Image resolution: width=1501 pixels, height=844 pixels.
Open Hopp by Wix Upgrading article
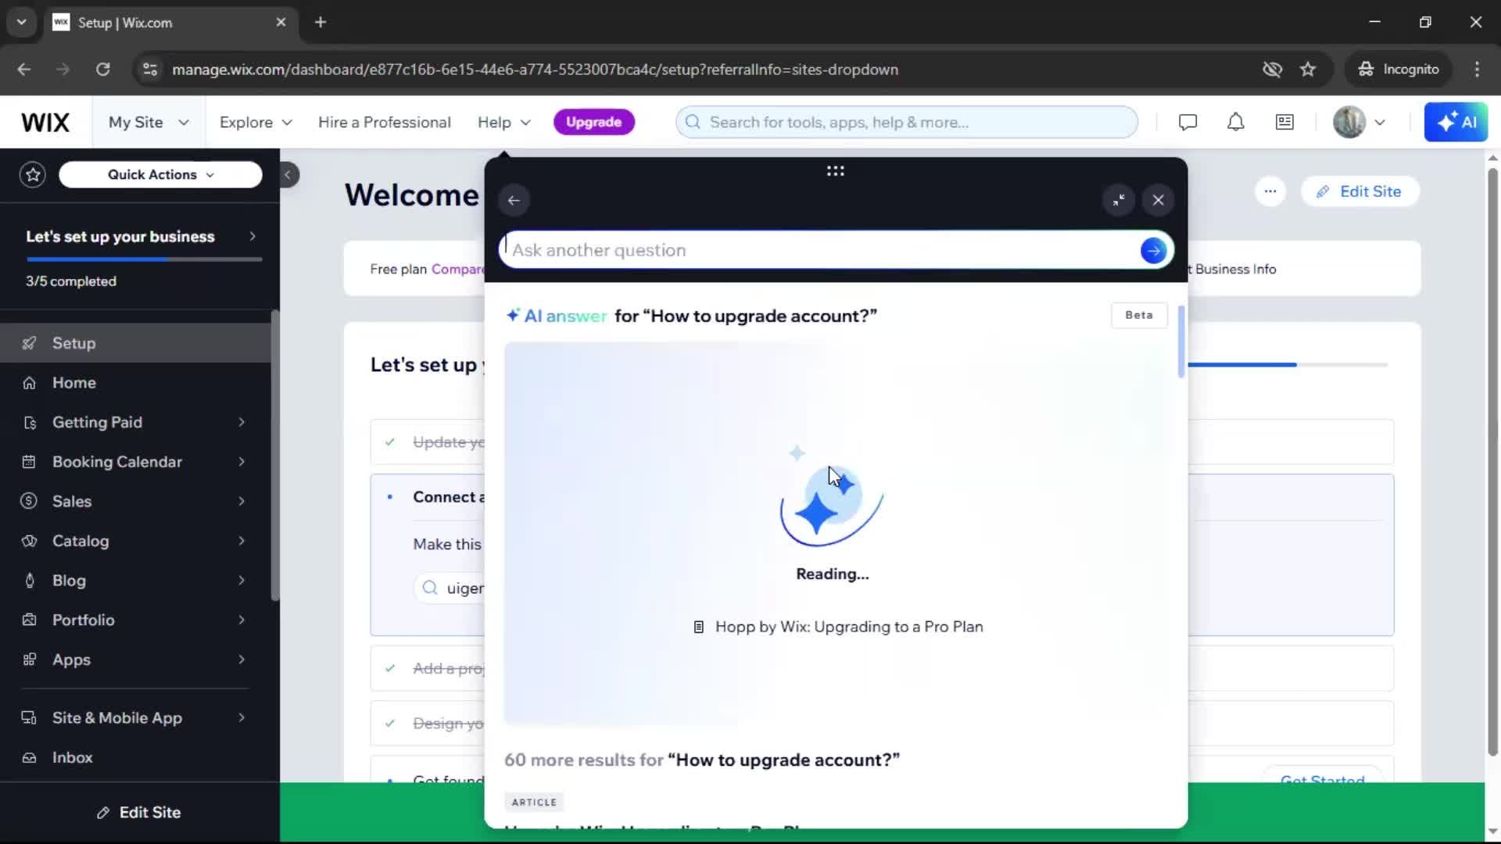pyautogui.click(x=838, y=627)
